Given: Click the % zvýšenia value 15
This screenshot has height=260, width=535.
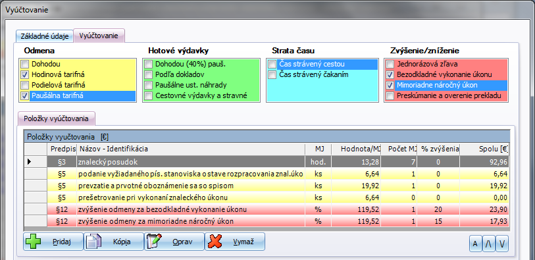Looking at the screenshot, I should (438, 221).
